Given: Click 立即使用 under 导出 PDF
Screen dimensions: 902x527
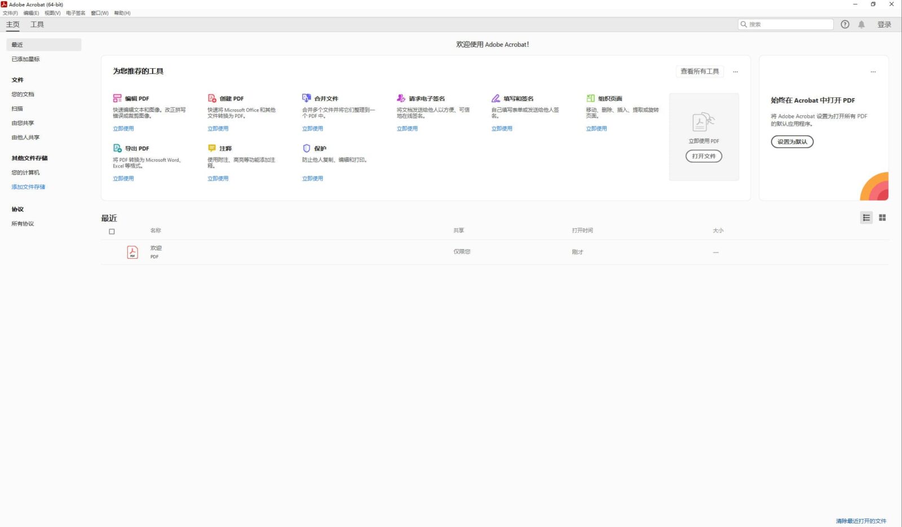Looking at the screenshot, I should click(x=123, y=179).
